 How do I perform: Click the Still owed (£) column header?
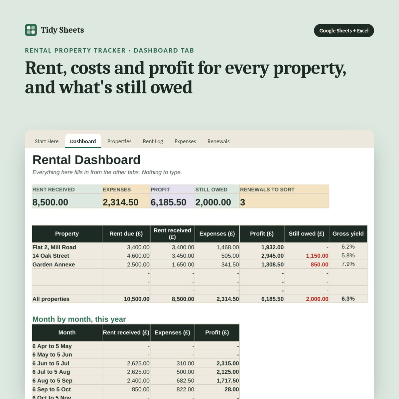tap(307, 234)
